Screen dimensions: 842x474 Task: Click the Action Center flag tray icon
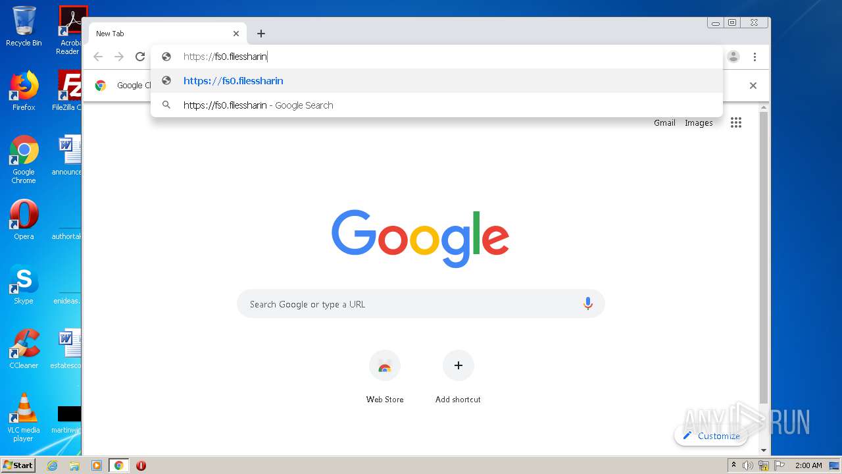[780, 465]
